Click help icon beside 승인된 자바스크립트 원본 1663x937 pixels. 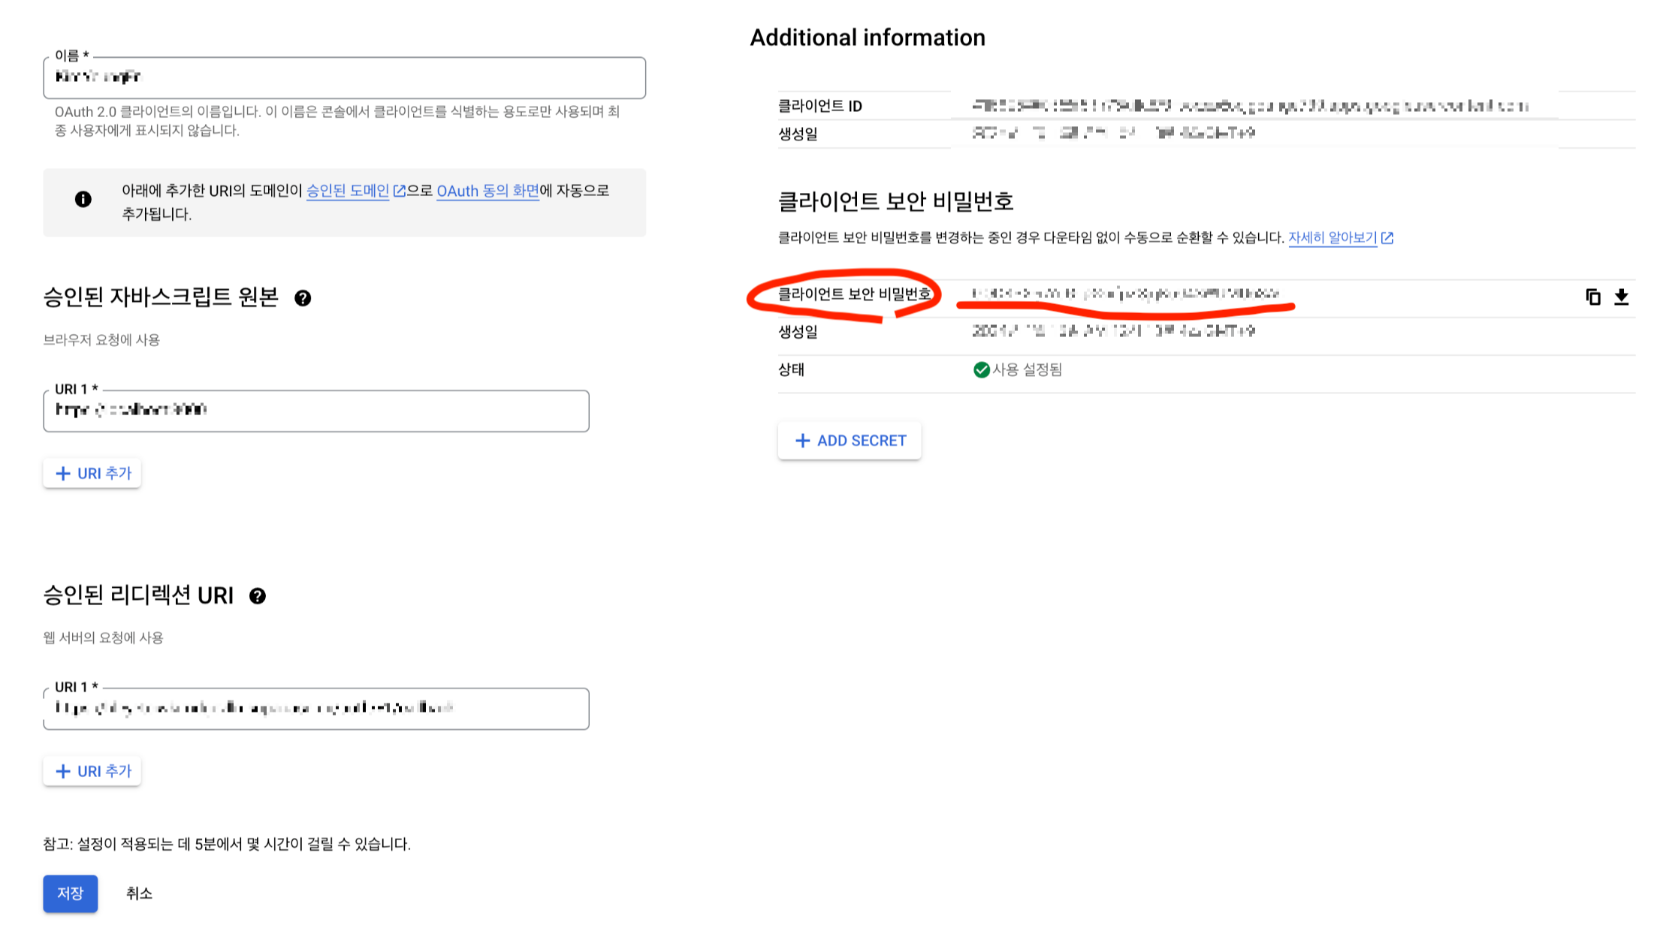tap(303, 298)
